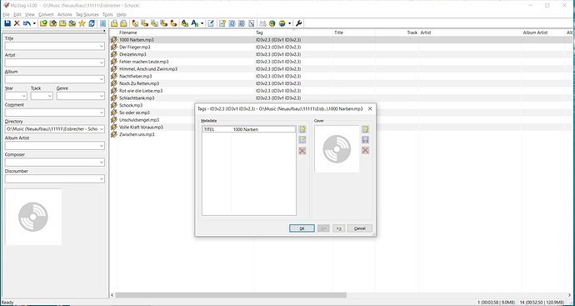This screenshot has height=306, width=575.
Task: Click the Undo arrow toolbar icon
Action: tap(27, 23)
